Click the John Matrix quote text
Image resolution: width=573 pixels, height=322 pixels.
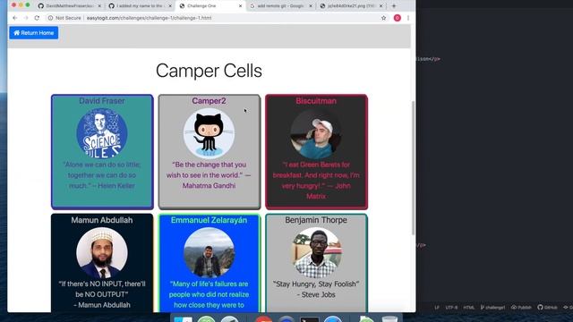(x=316, y=181)
